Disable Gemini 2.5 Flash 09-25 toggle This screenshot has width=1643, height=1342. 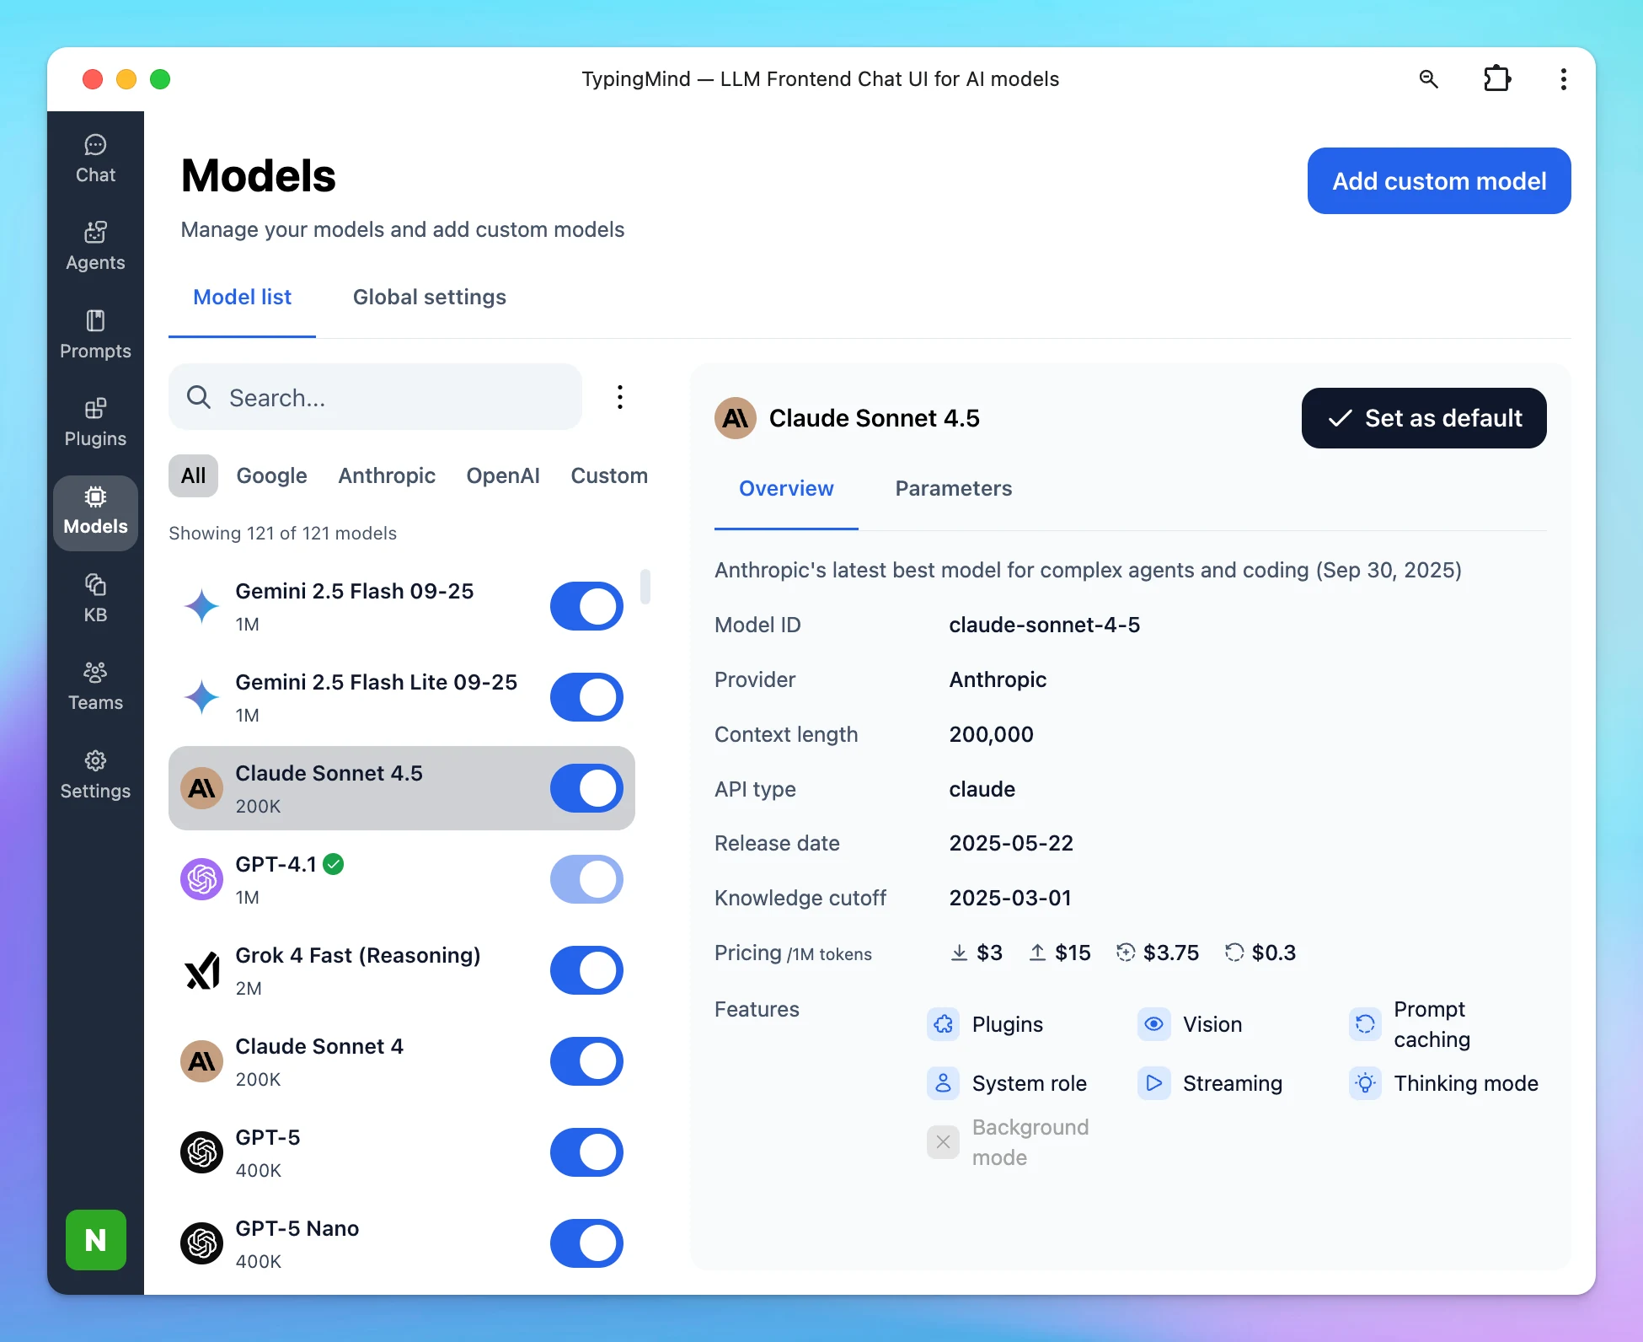pyautogui.click(x=586, y=606)
